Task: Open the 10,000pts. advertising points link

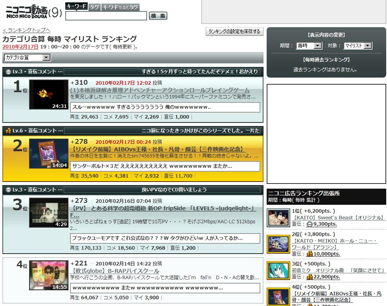Action: pyautogui.click(x=326, y=254)
